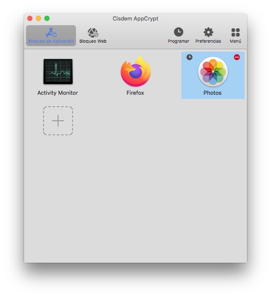Click the "Preferencias" text label

[208, 41]
